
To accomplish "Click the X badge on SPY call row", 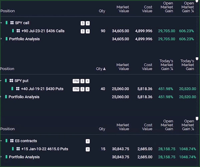I will 88,23.
